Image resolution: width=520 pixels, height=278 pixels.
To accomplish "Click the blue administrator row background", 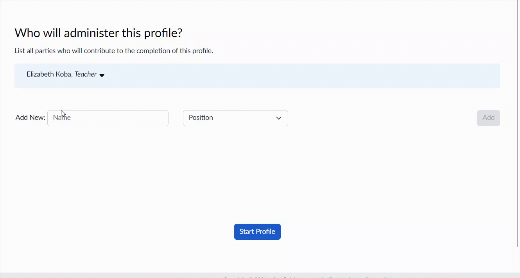I will pos(257,76).
